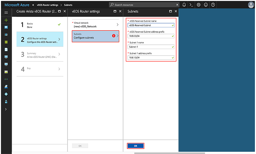Close the vEOS Router settings blade
The image size is (256, 154).
click(x=120, y=11)
